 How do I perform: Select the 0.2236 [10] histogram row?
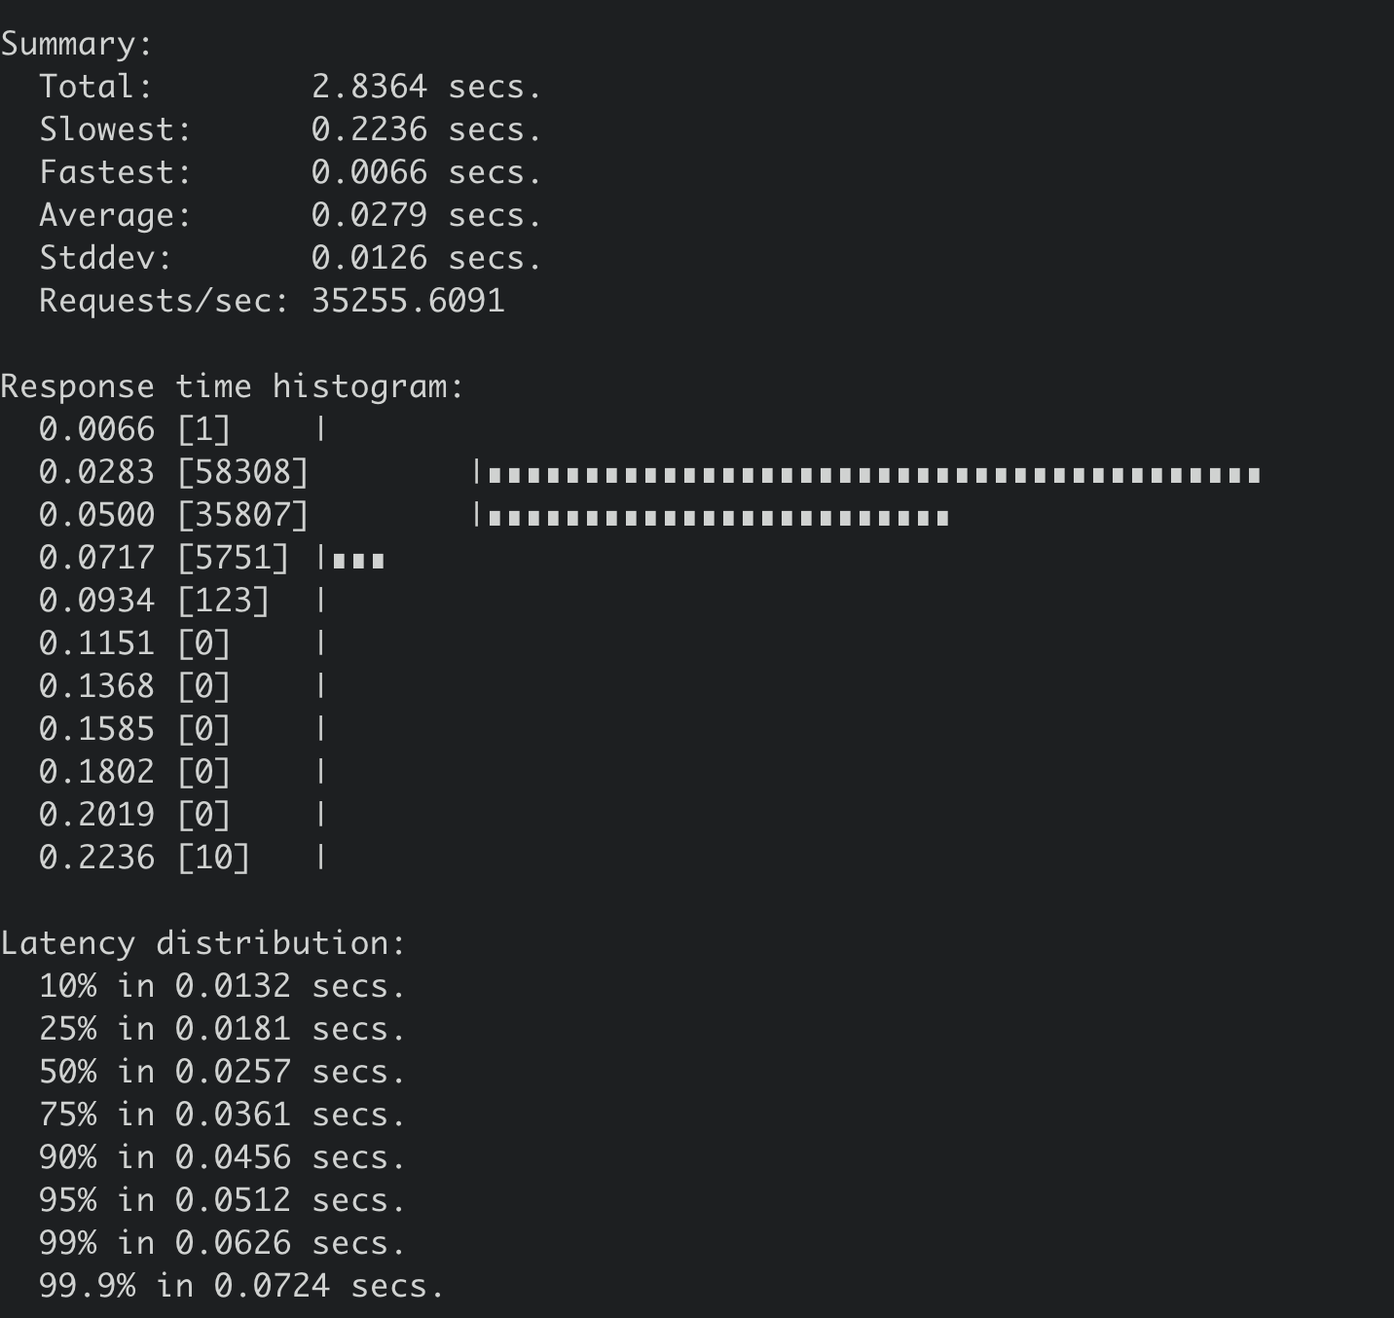[x=182, y=859]
